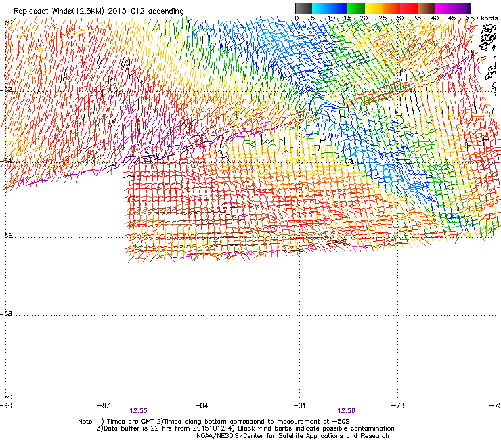Click the -90 longitude axis label
The width and height of the screenshot is (501, 440).
(6, 405)
